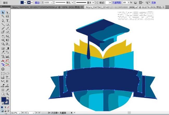This screenshot has width=169, height=115.
Task: Click the stroke weight stepper arrows
Action: (x=43, y=3)
